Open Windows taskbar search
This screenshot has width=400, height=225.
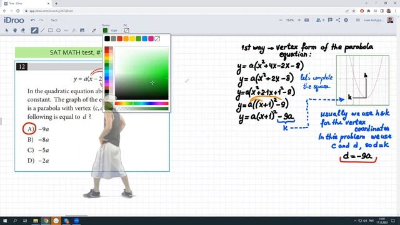click(x=15, y=221)
